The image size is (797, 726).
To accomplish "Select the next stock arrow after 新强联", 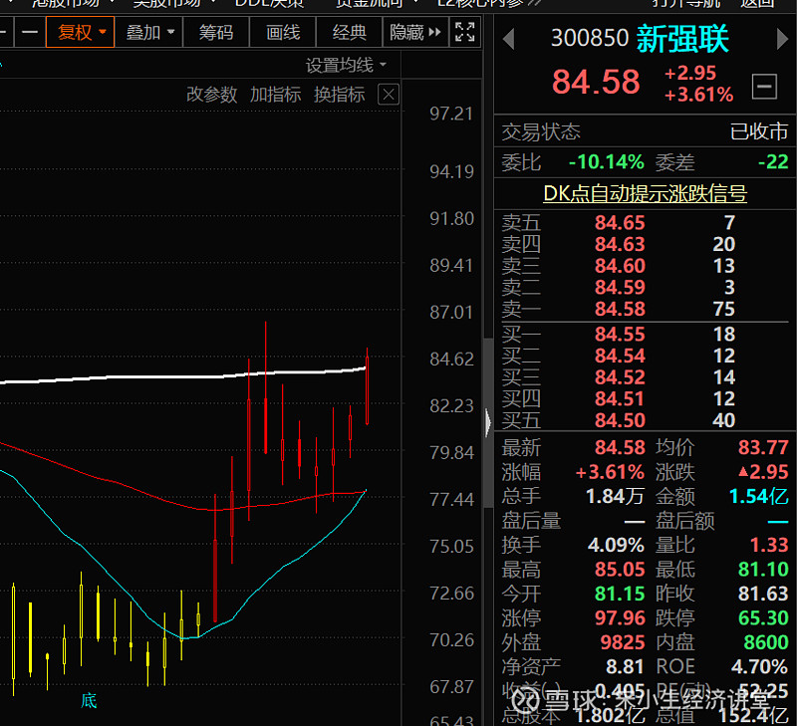I will point(783,38).
